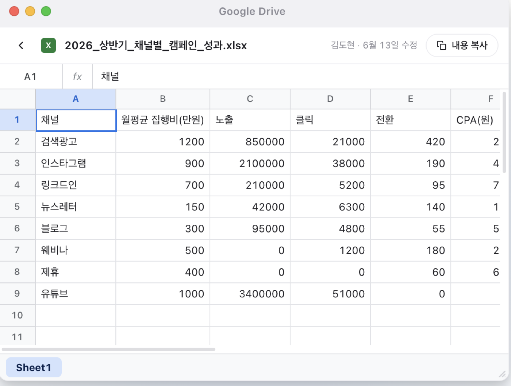Select row 9 header
The width and height of the screenshot is (511, 386).
(x=18, y=294)
